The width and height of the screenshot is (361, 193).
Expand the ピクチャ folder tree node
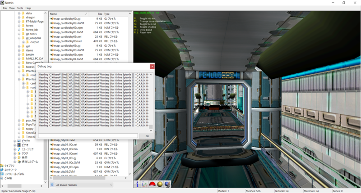[15, 141]
